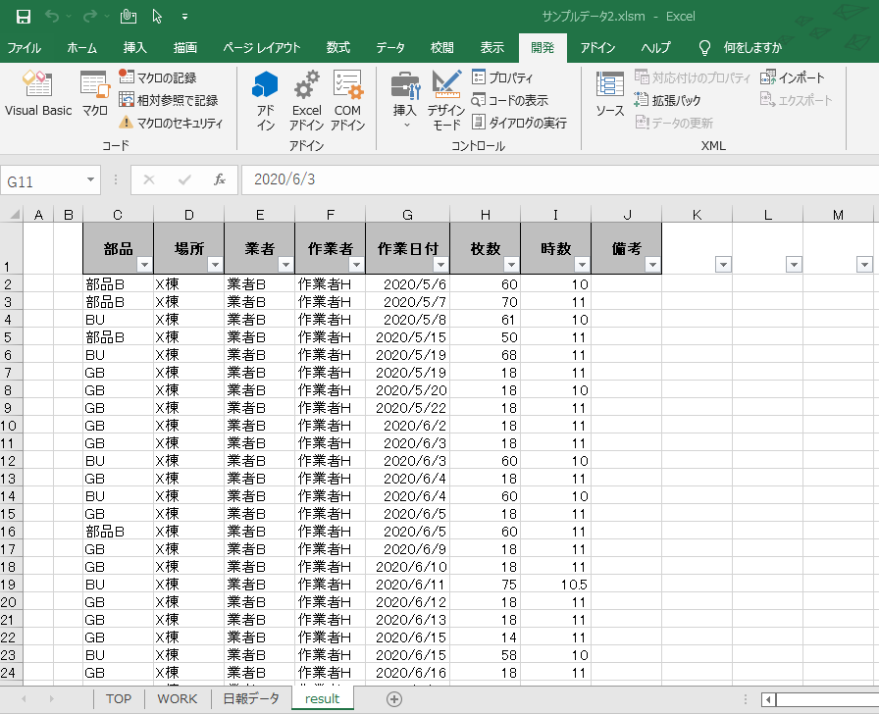The image size is (879, 714).
Task: Select the TOP sheet tab
Action: click(x=119, y=699)
